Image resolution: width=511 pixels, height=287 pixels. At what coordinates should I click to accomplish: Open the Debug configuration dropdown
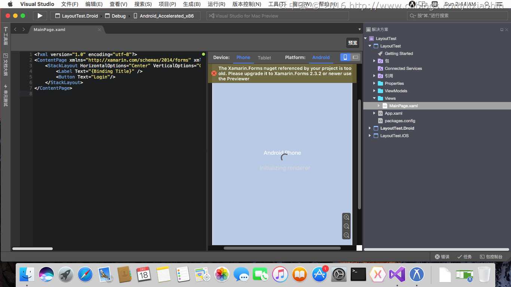coord(115,16)
